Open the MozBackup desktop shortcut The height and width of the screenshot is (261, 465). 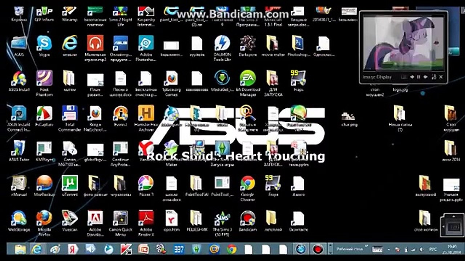tap(45, 186)
